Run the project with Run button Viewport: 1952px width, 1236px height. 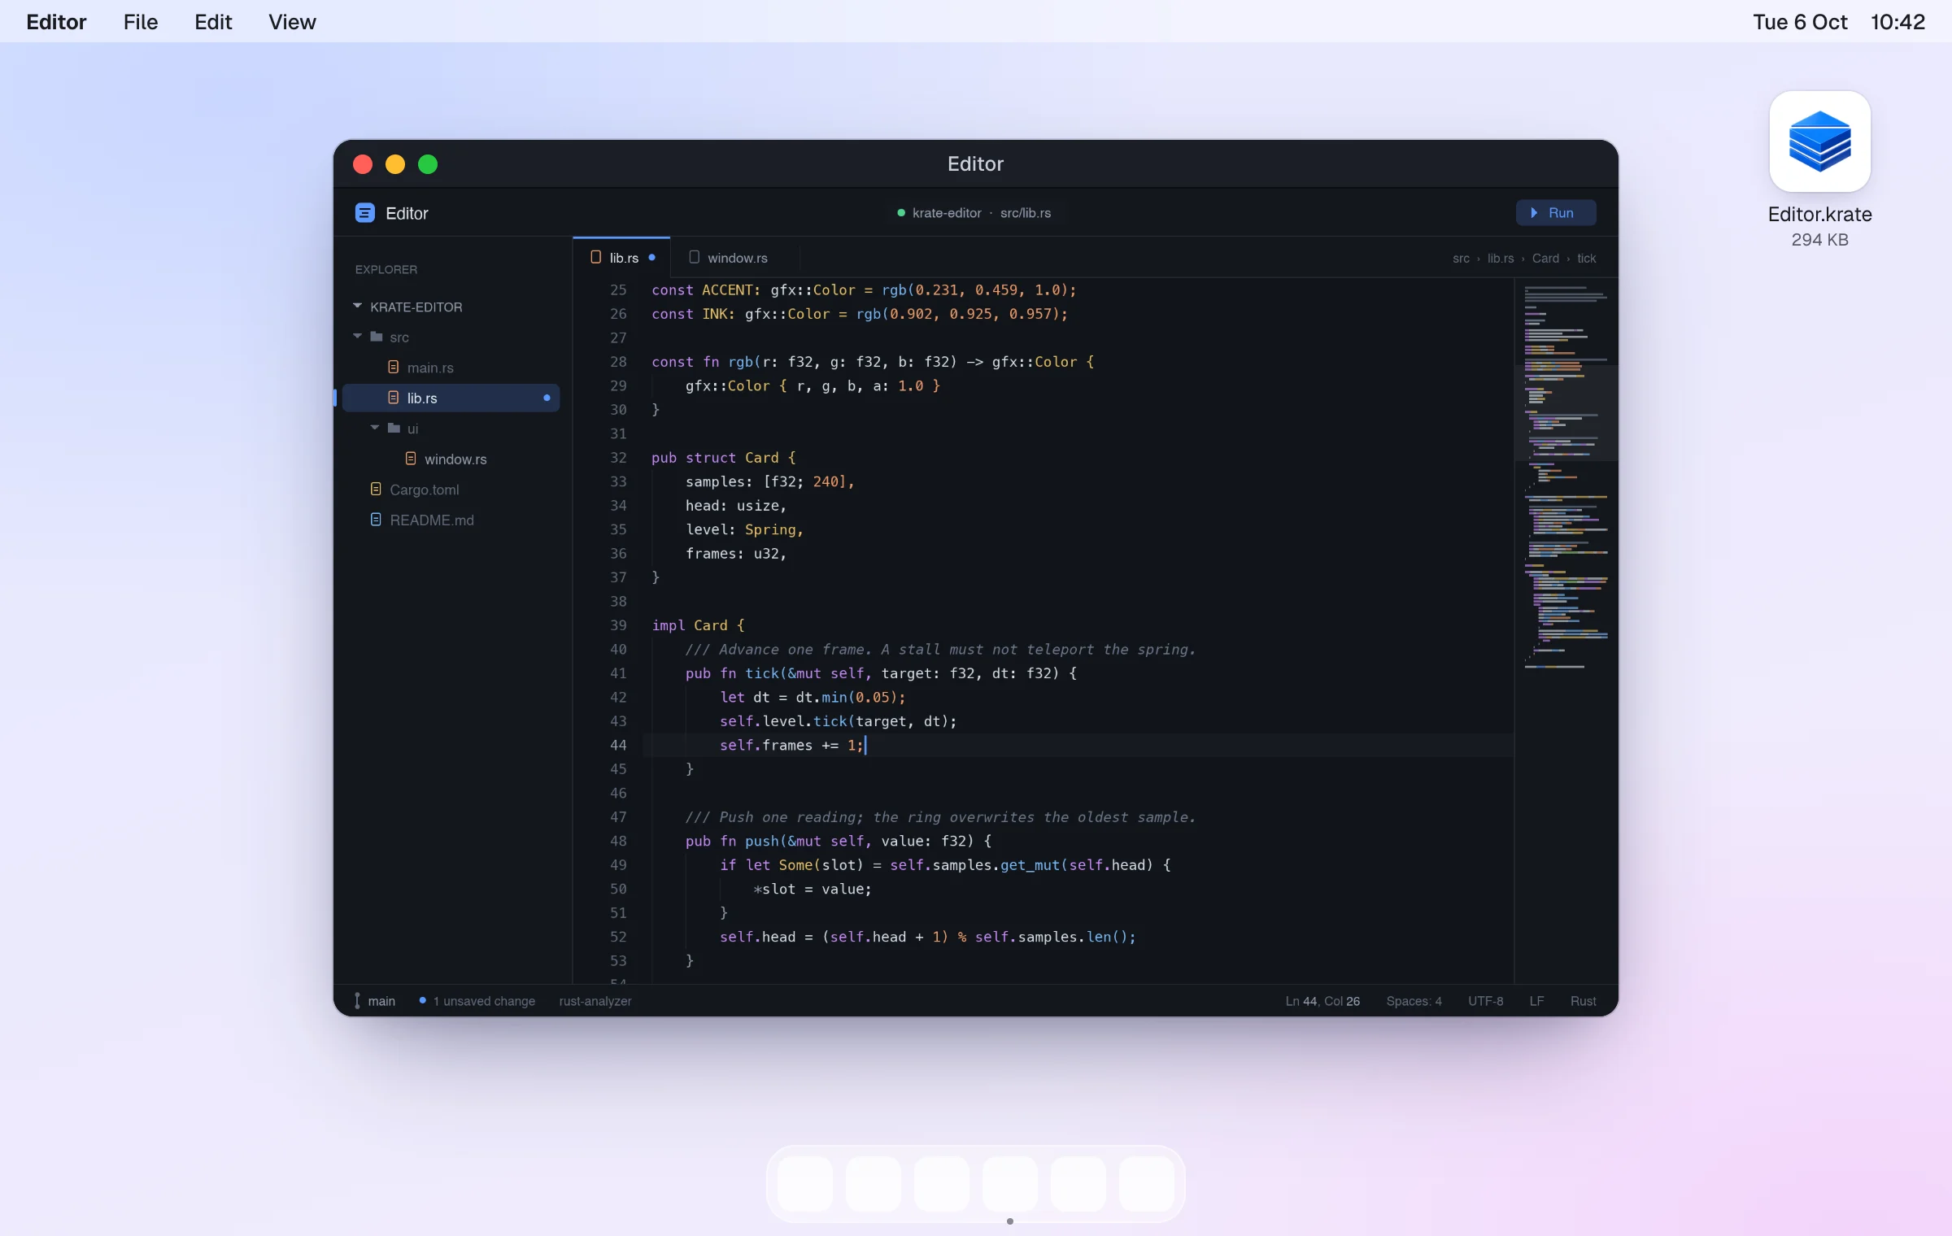click(1556, 213)
